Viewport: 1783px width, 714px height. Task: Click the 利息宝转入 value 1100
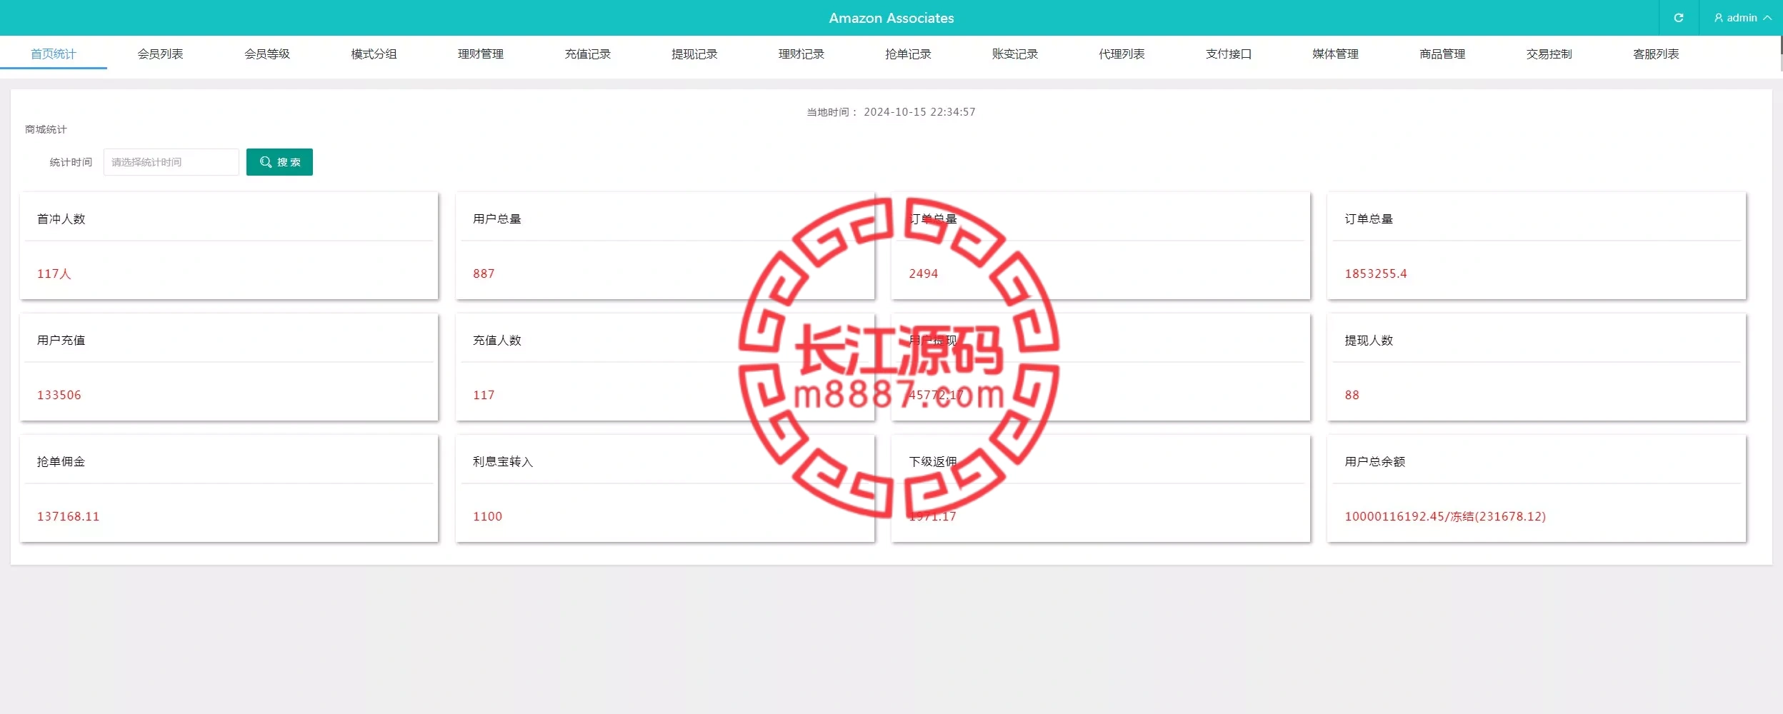[488, 516]
